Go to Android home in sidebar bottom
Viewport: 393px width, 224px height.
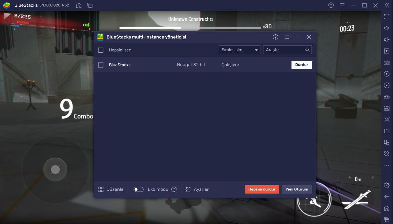387,208
